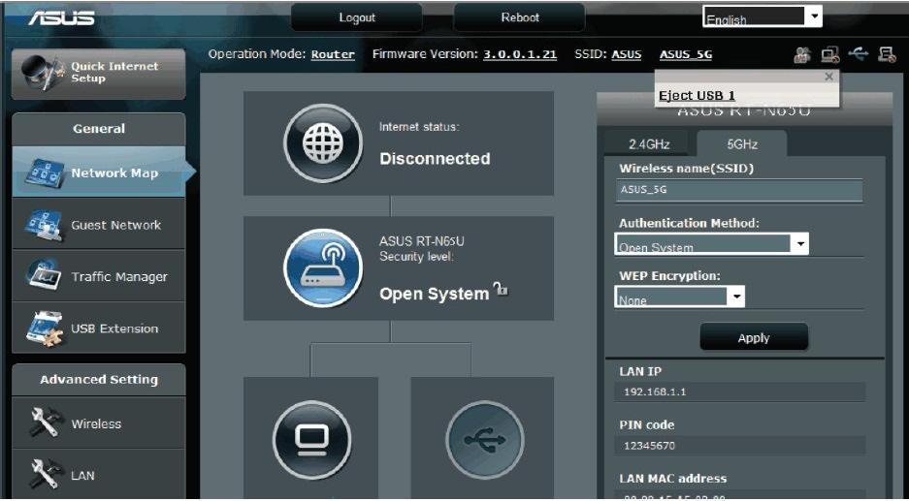
Task: Click the open padlock security icon
Action: [500, 288]
